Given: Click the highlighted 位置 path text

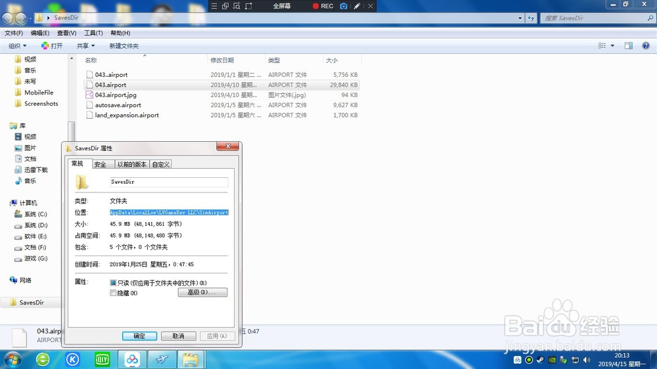Looking at the screenshot, I should (169, 212).
